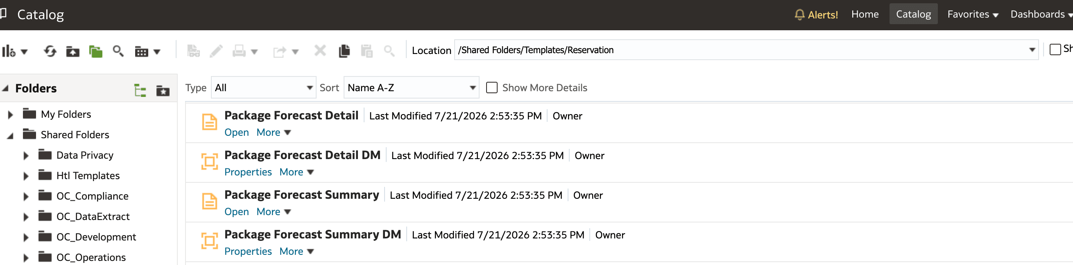Refresh the catalog view

[50, 52]
